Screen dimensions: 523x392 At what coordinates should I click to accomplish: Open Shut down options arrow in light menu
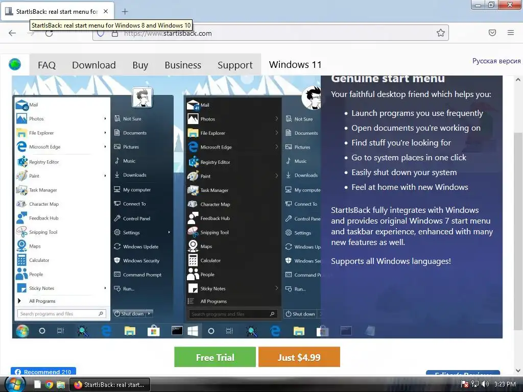click(149, 313)
